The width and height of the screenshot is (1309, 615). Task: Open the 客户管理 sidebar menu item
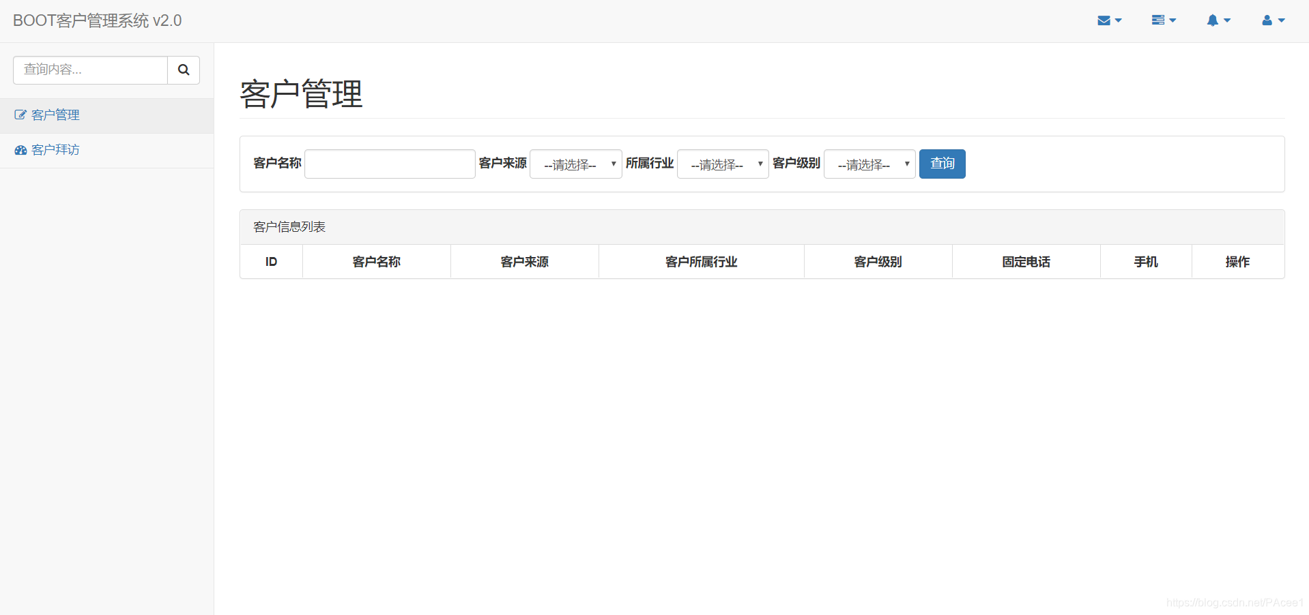pos(106,115)
